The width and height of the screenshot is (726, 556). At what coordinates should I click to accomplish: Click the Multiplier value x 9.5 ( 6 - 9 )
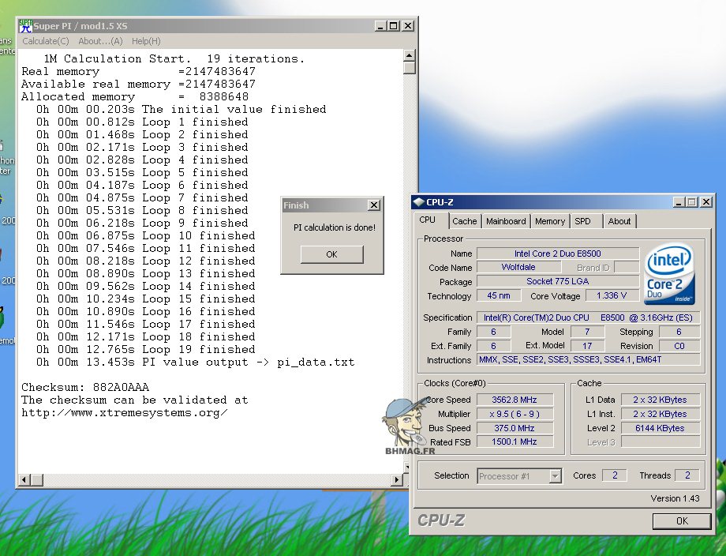(x=515, y=414)
